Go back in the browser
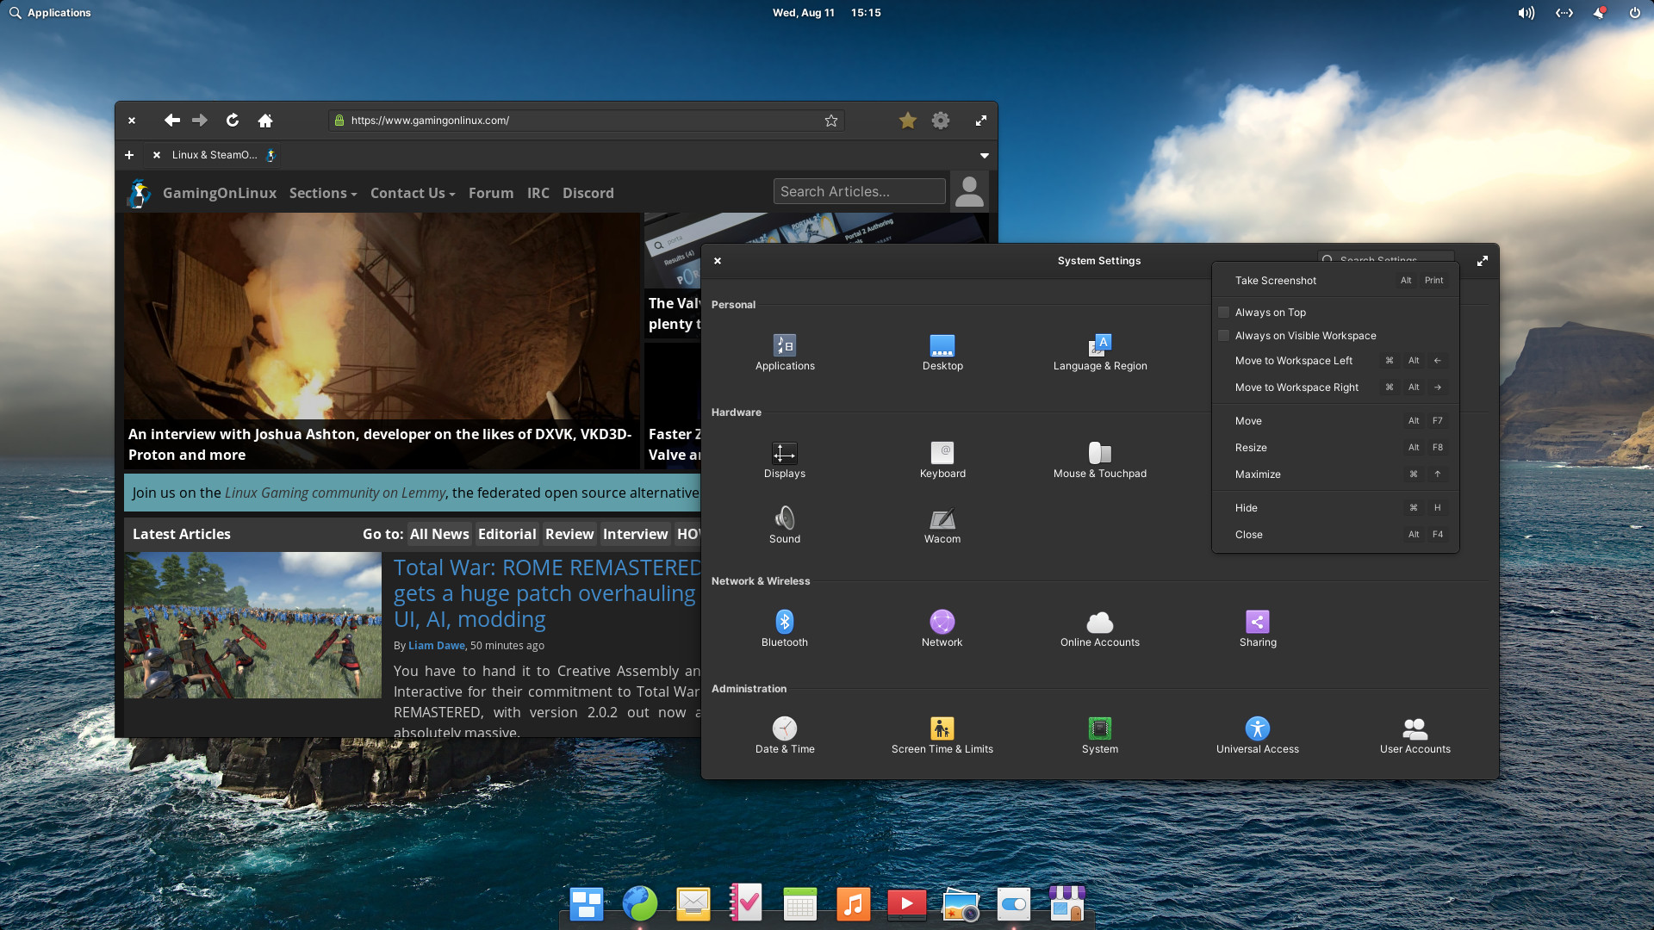This screenshot has height=930, width=1654. tap(171, 121)
